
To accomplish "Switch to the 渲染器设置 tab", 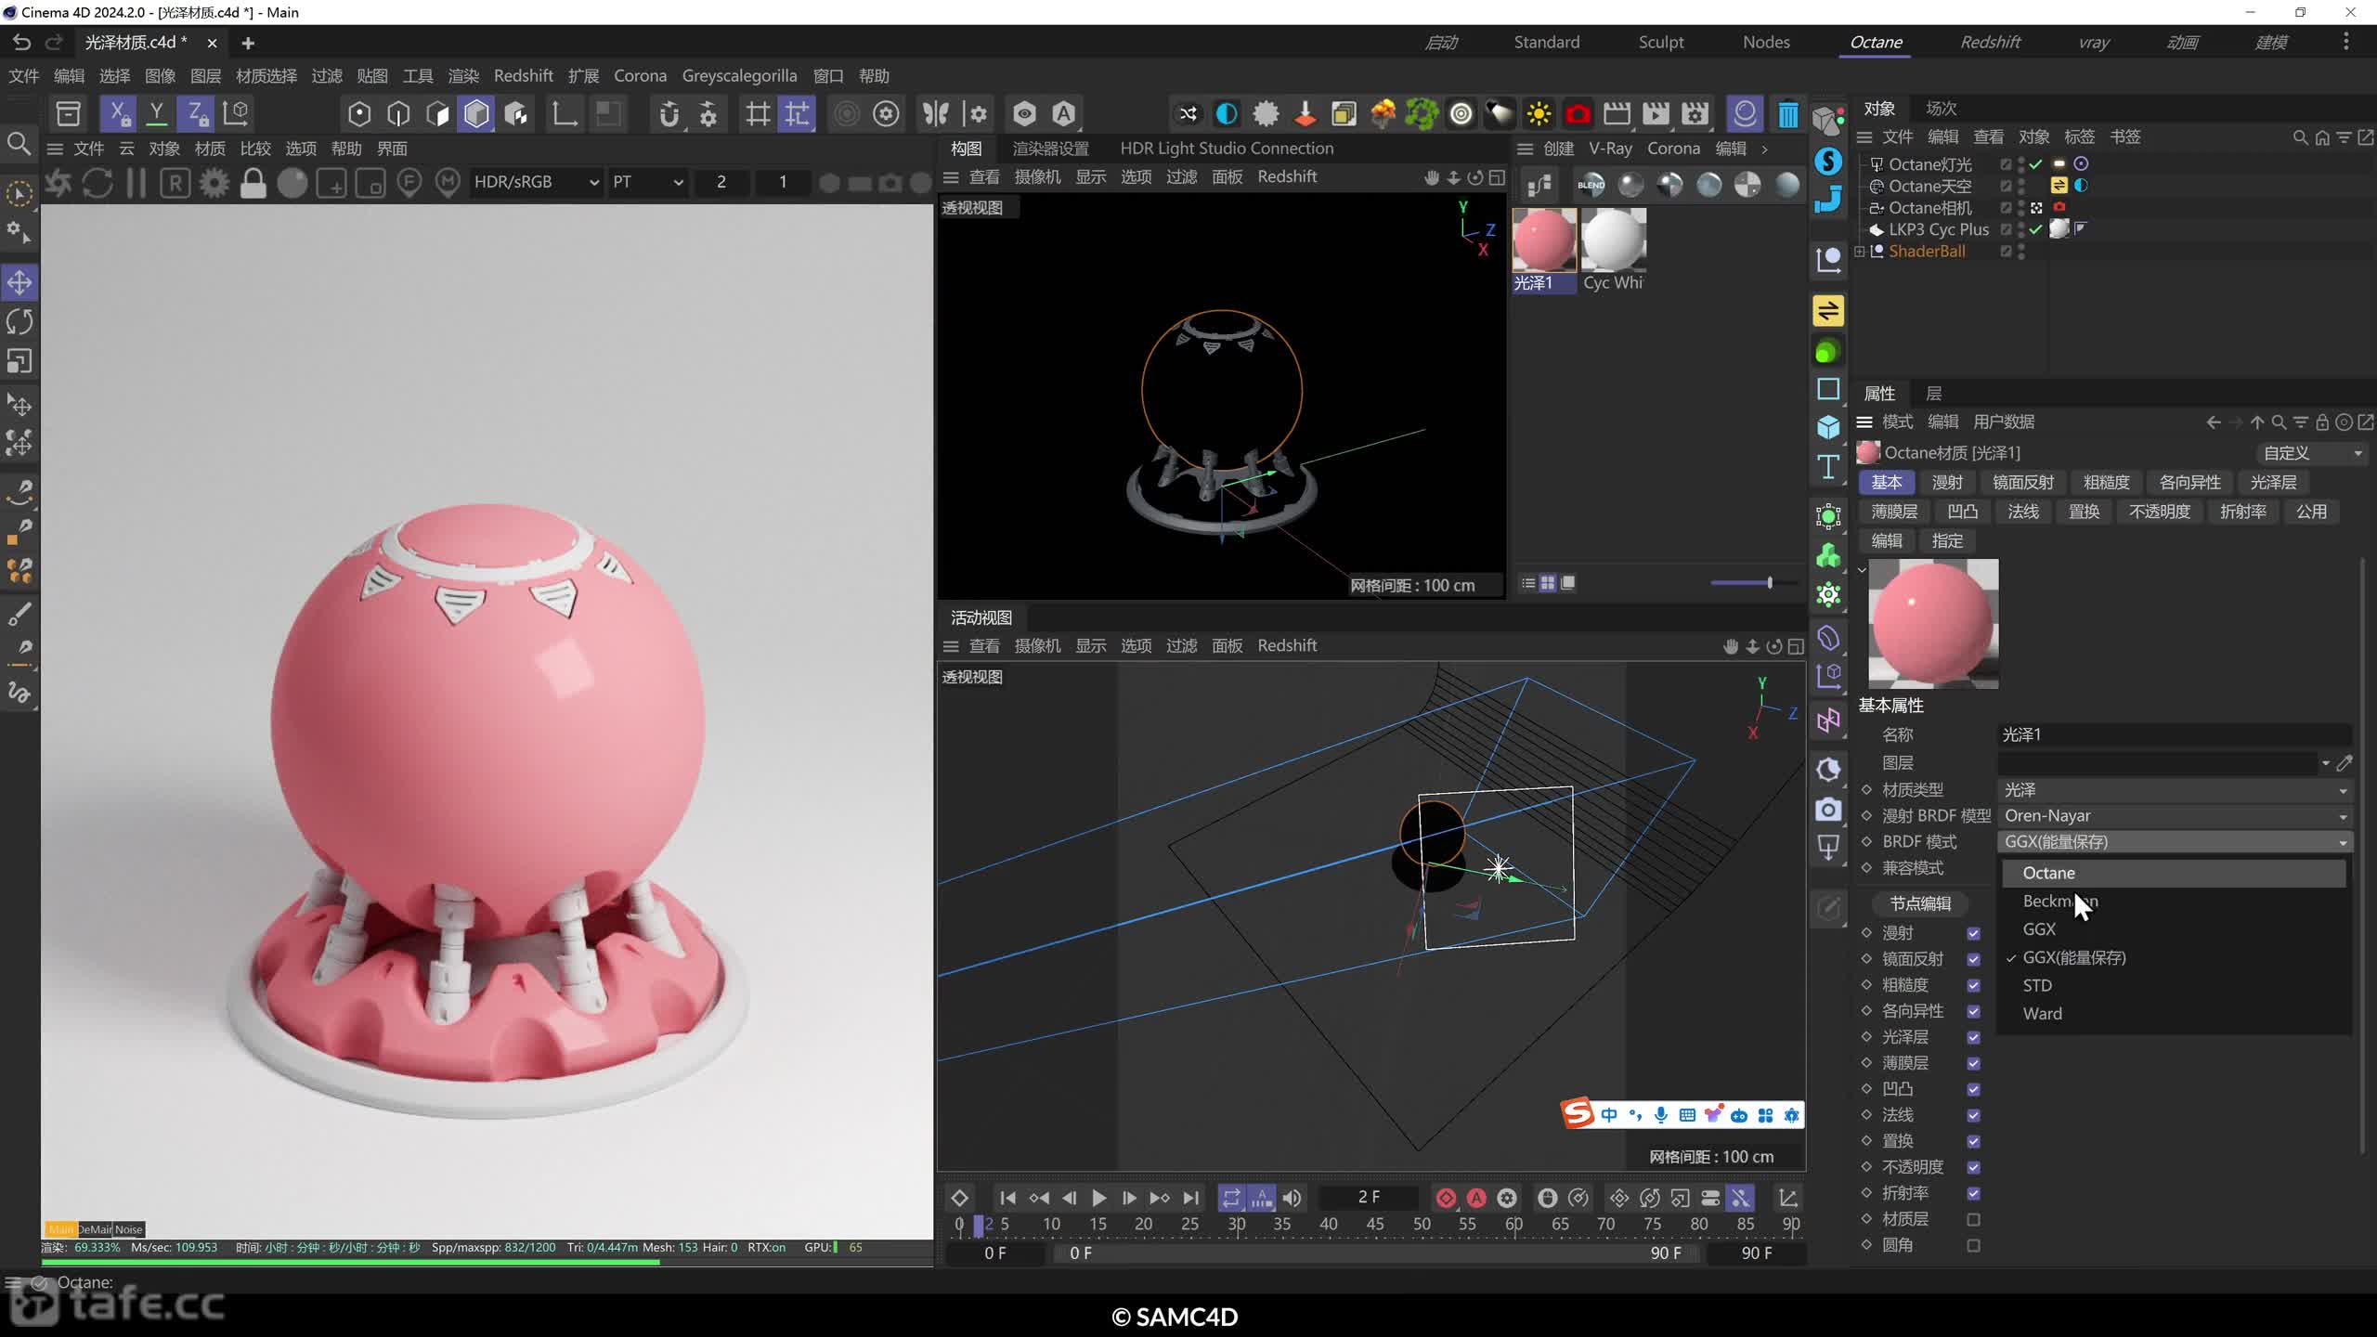I will tap(1050, 149).
